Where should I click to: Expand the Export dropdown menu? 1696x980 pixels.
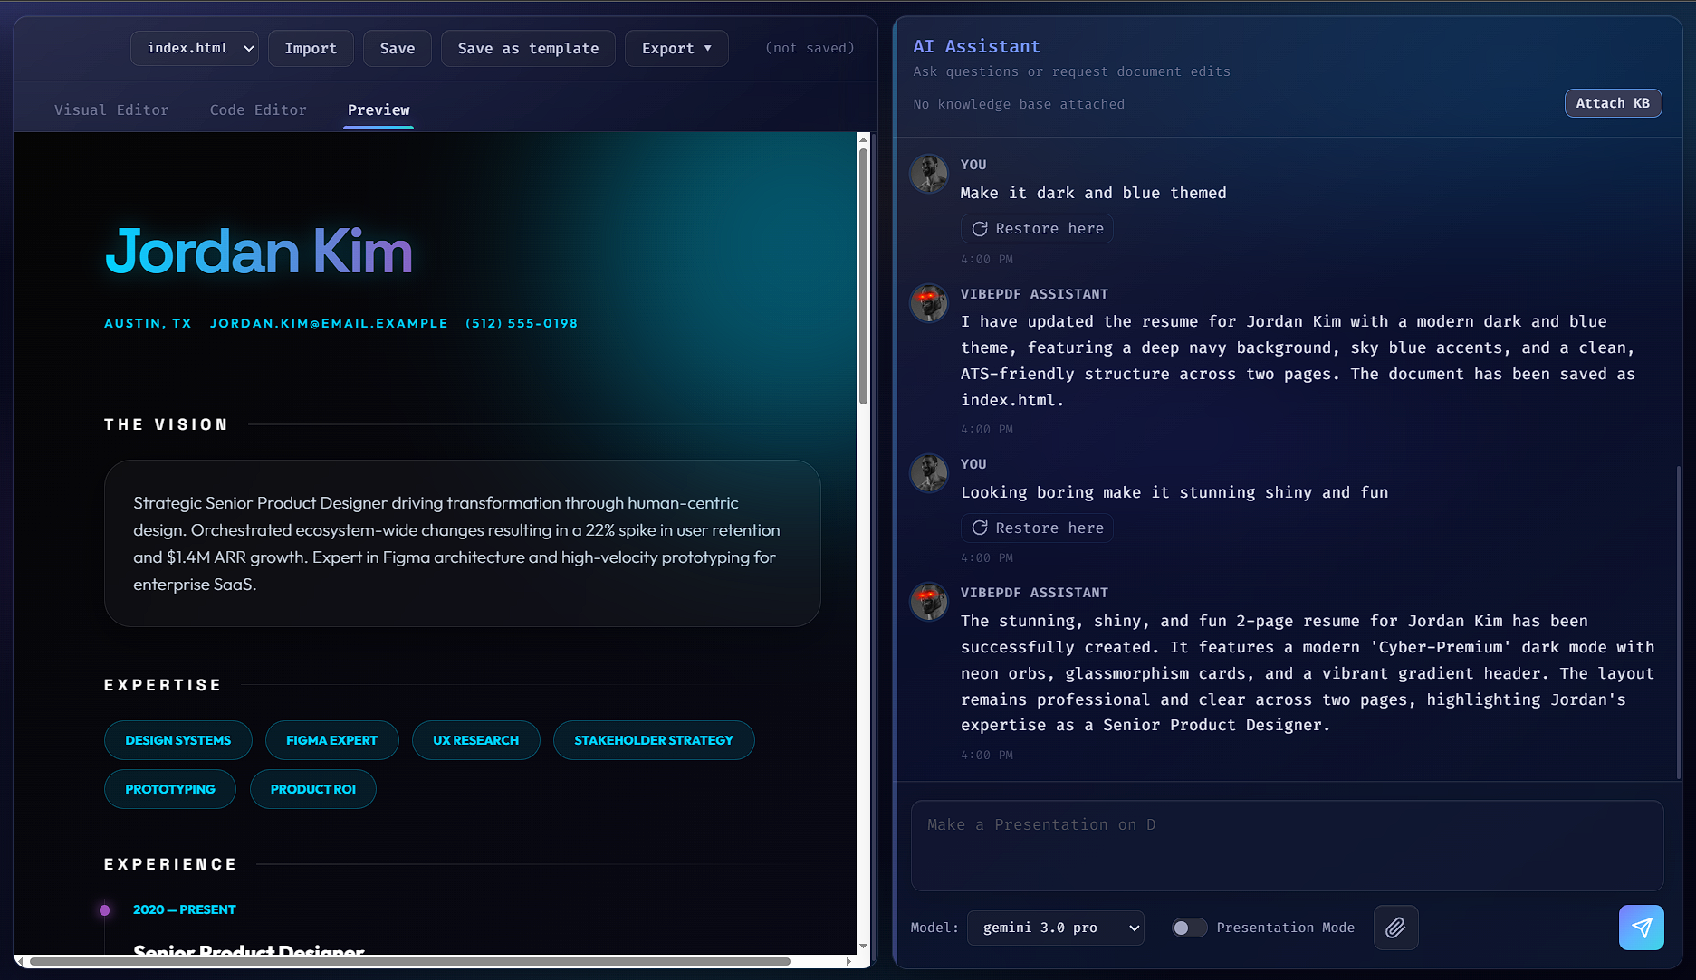[676, 48]
